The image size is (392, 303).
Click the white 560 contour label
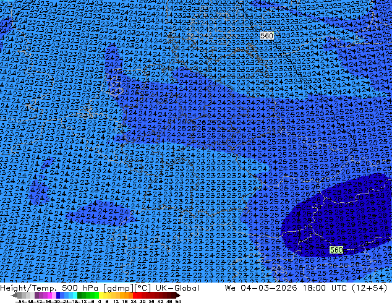[x=266, y=36]
